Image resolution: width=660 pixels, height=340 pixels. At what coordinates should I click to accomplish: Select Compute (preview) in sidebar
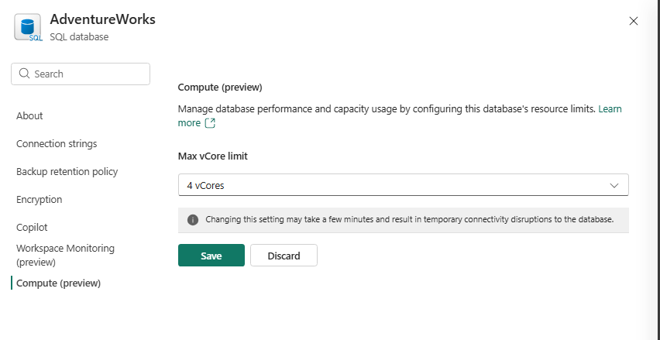click(x=59, y=283)
